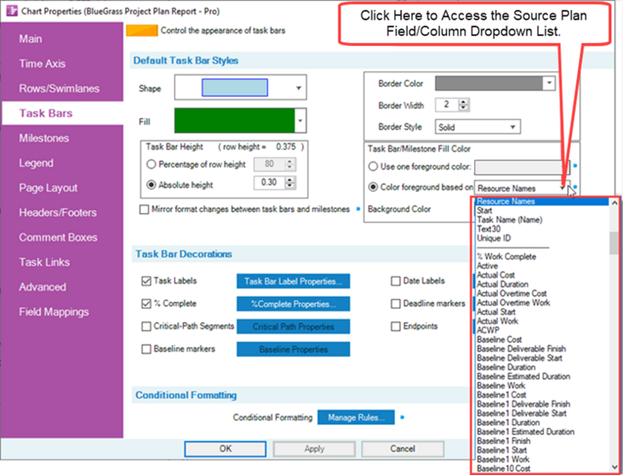Click the one foreground color swatch
The width and height of the screenshot is (623, 475).
tap(522, 167)
